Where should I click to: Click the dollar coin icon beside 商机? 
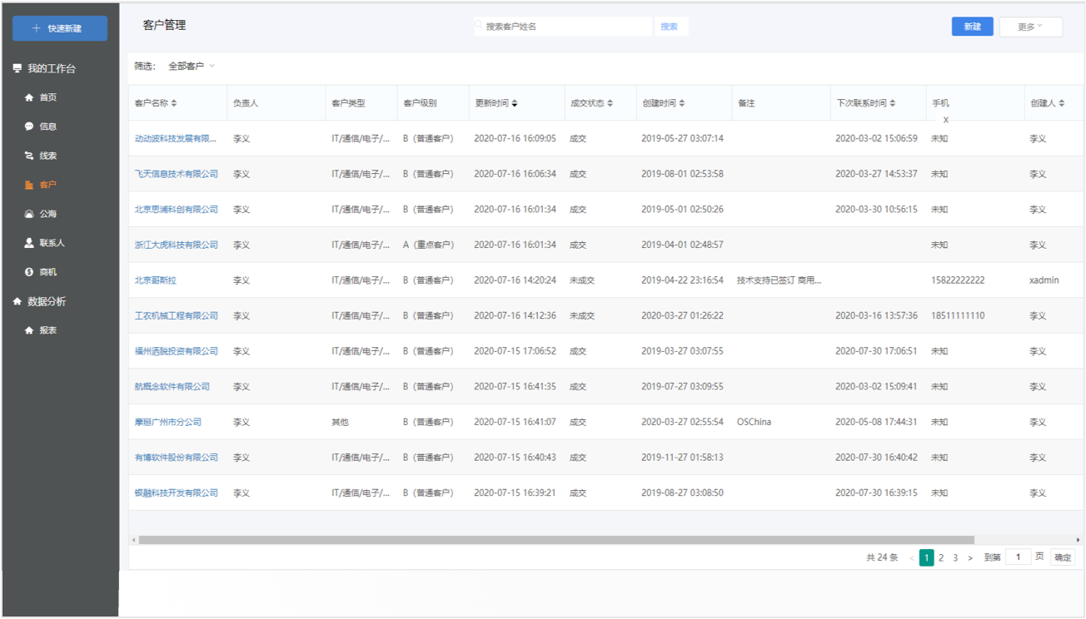pyautogui.click(x=29, y=272)
